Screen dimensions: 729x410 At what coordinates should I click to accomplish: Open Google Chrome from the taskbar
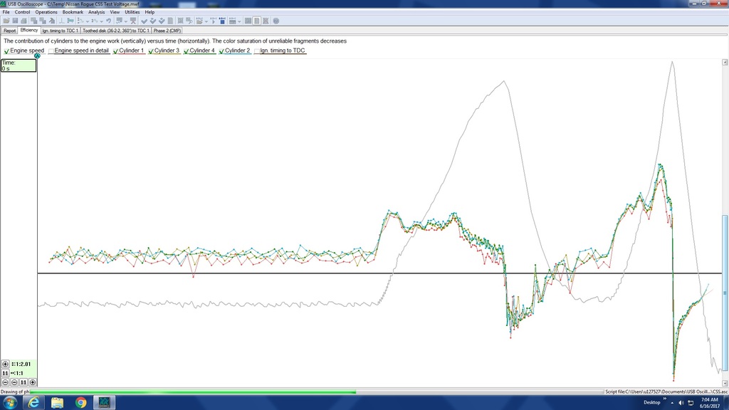point(80,402)
